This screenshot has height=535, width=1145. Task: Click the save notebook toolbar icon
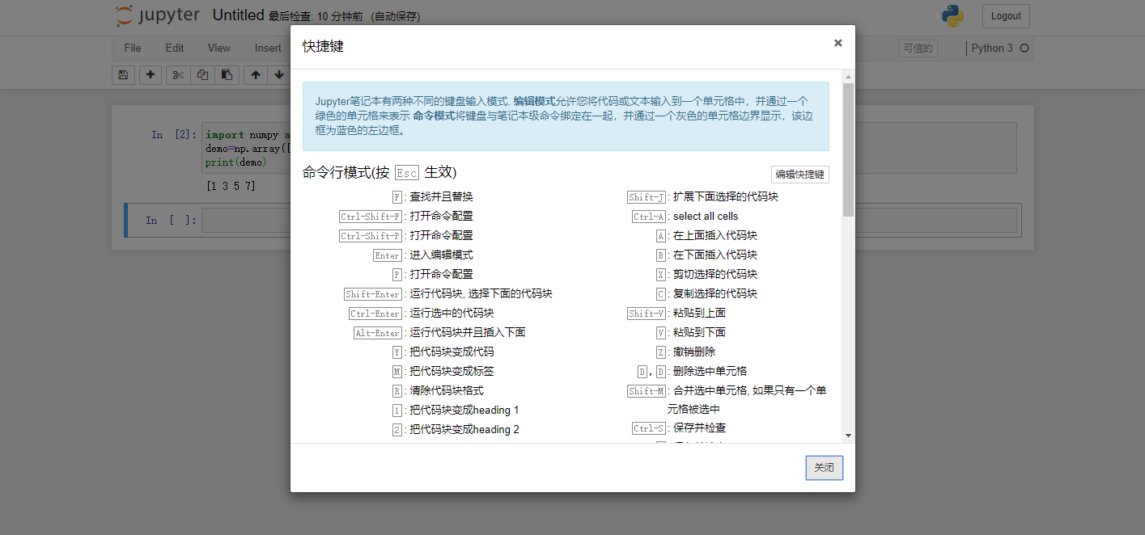pyautogui.click(x=123, y=74)
